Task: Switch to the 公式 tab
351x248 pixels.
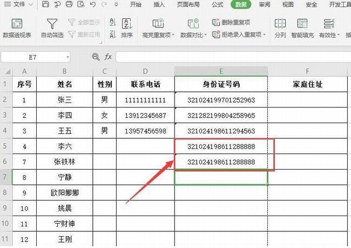Action: point(218,4)
